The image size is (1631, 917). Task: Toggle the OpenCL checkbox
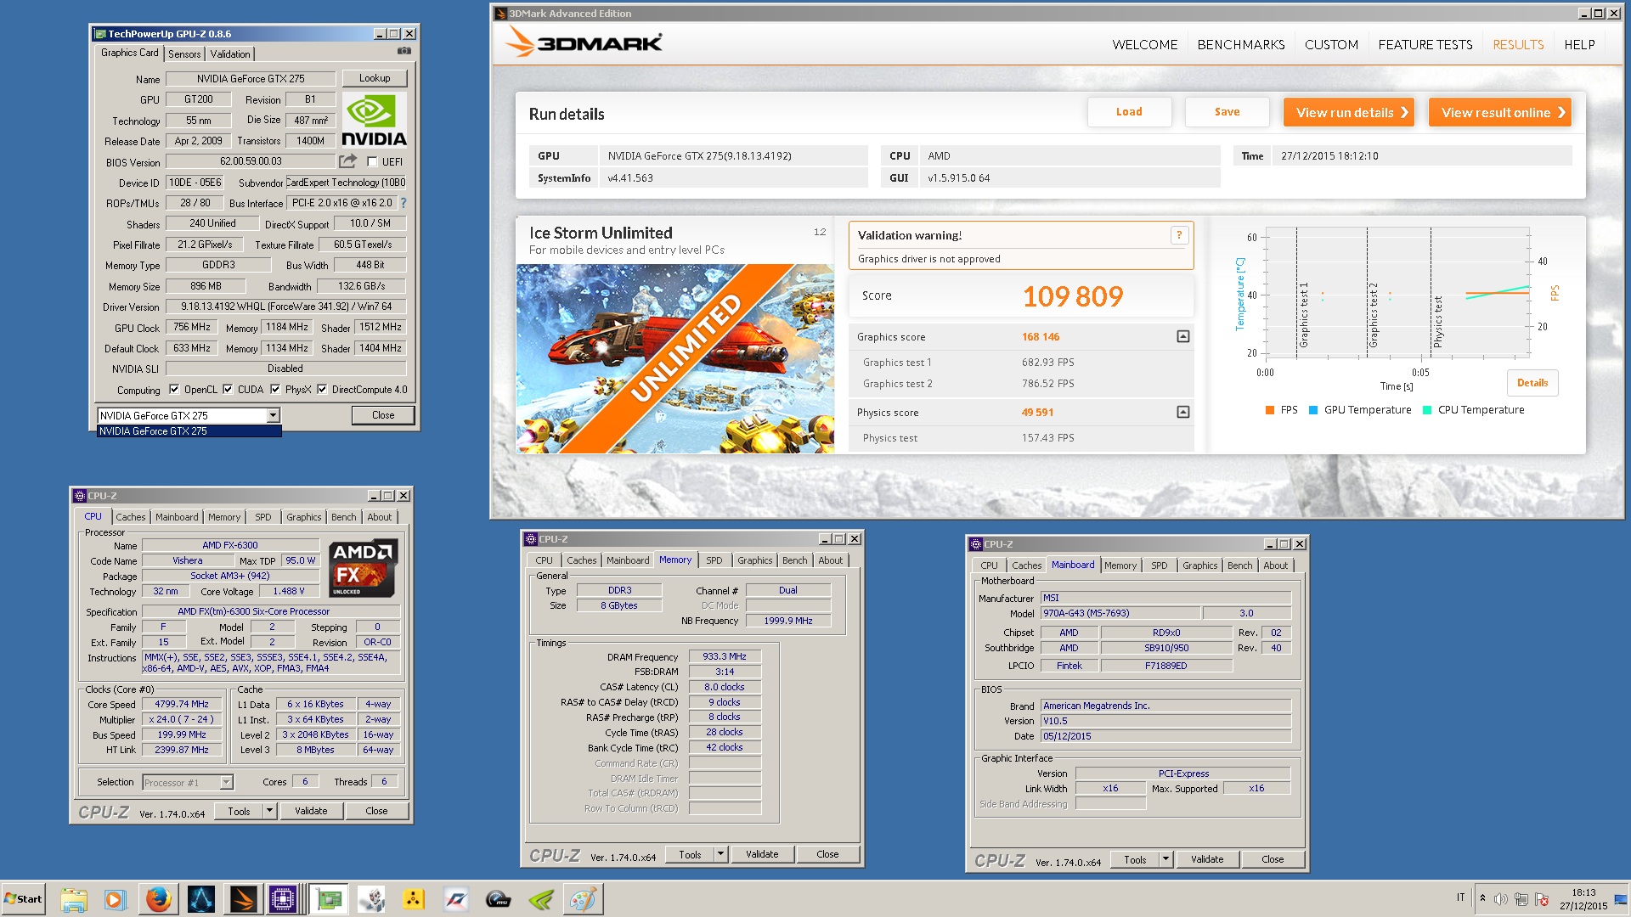(x=174, y=390)
